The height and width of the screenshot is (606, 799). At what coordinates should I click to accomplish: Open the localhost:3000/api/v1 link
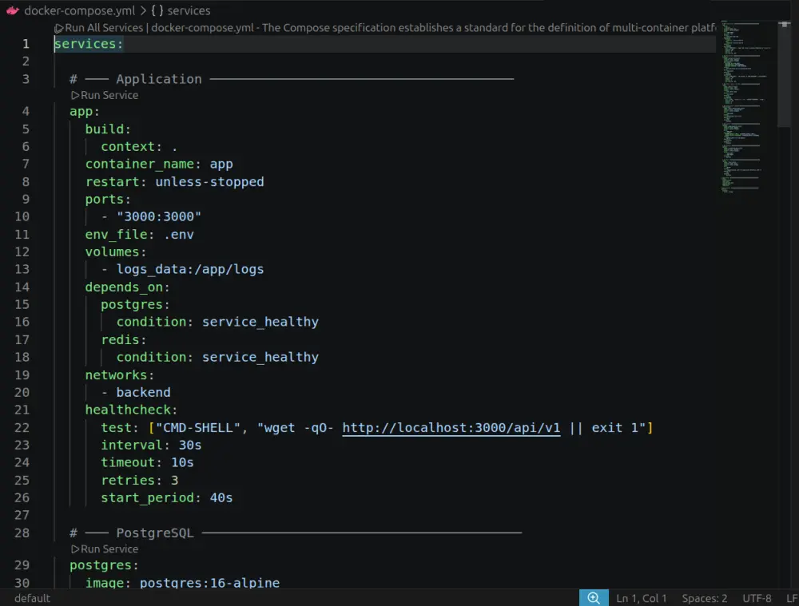pos(451,428)
